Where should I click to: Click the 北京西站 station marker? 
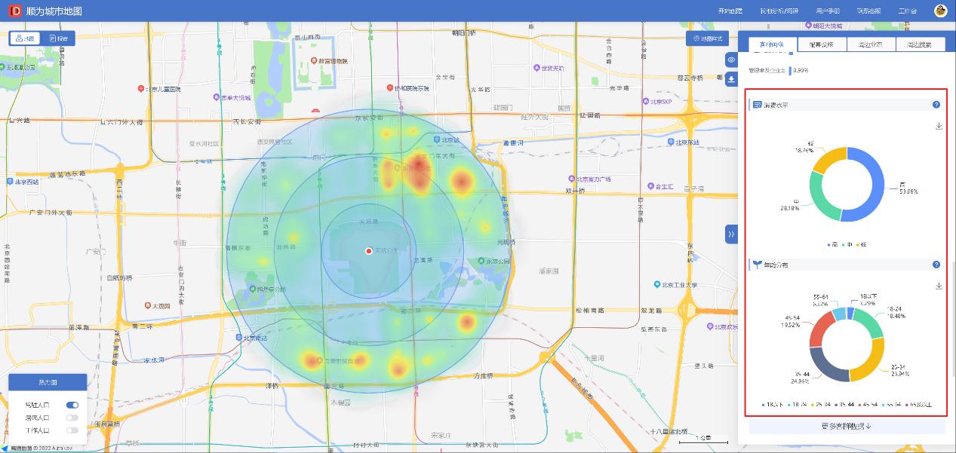pos(11,182)
